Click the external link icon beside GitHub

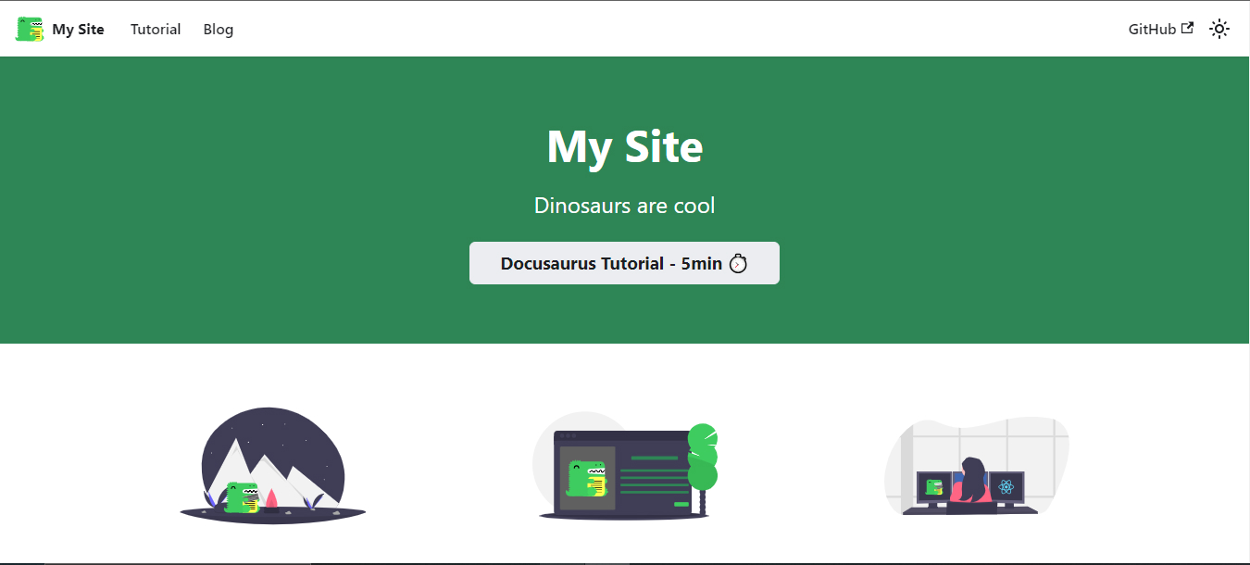click(x=1186, y=28)
